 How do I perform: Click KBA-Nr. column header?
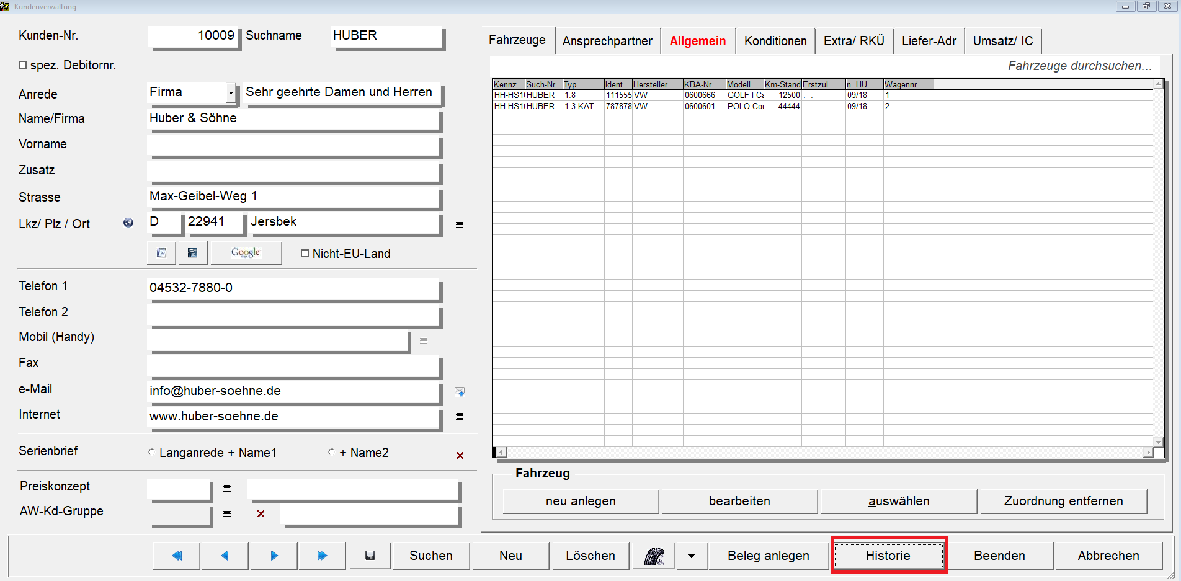[x=705, y=84]
